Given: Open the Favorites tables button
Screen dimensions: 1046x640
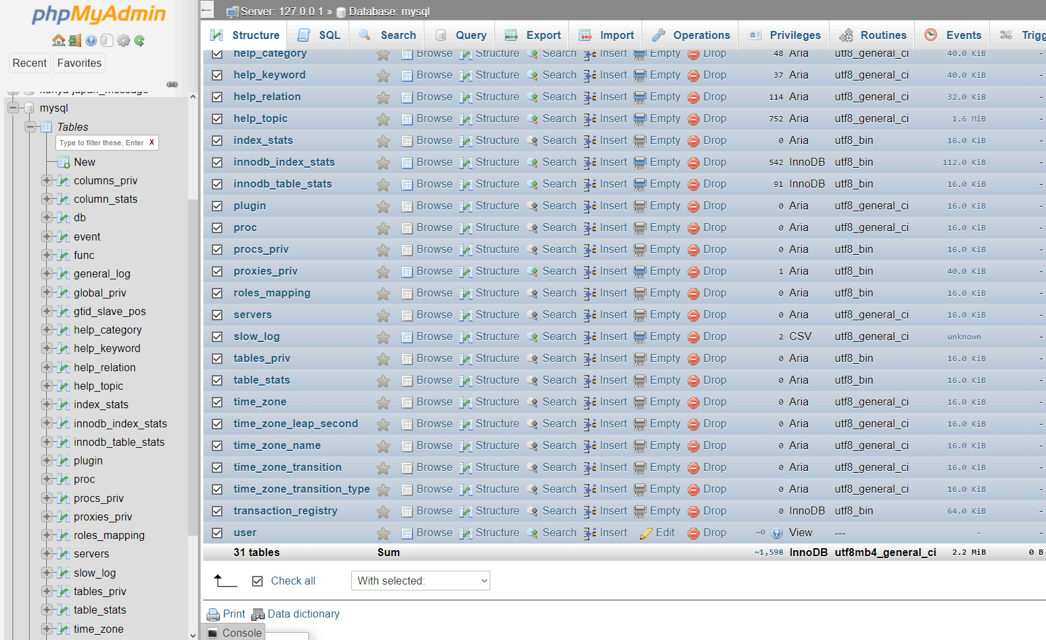Looking at the screenshot, I should (x=79, y=63).
